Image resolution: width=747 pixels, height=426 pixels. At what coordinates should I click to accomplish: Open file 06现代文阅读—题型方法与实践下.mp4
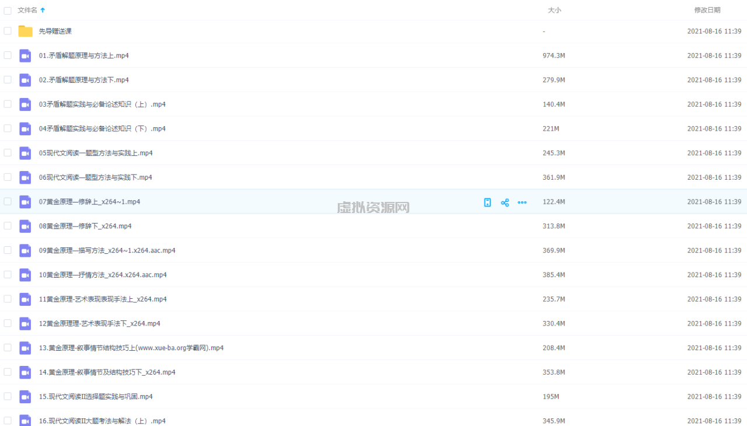(96, 177)
